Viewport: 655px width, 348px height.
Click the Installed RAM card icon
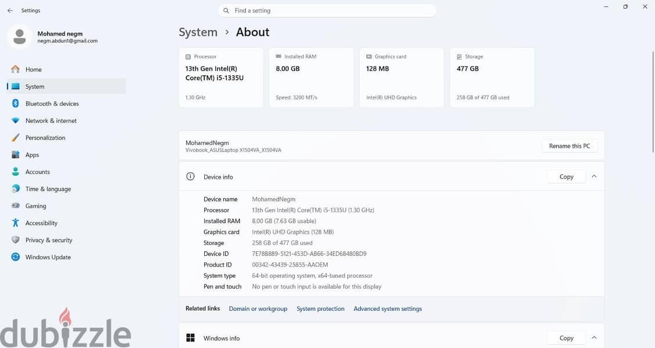tap(278, 56)
